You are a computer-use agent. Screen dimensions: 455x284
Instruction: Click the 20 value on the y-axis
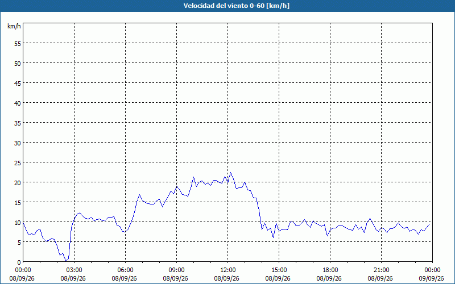tap(18, 182)
